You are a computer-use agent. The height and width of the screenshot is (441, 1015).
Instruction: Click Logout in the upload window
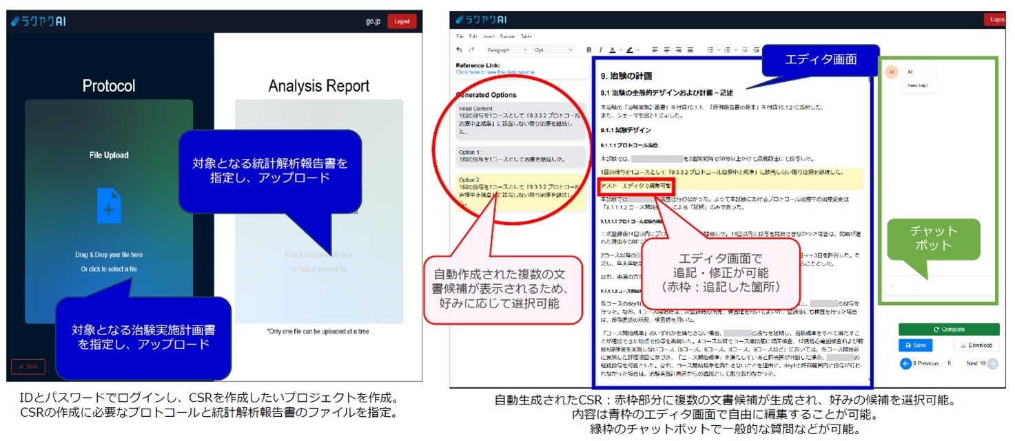pos(401,21)
